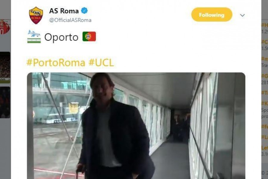268x179 pixels.
Task: Select the second trending hashtag on right
Action: [265, 42]
